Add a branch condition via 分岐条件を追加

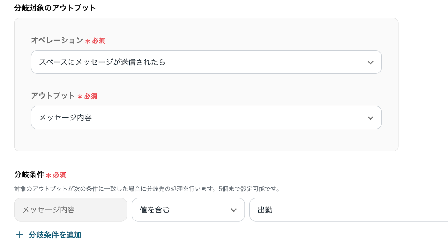pyautogui.click(x=55, y=235)
